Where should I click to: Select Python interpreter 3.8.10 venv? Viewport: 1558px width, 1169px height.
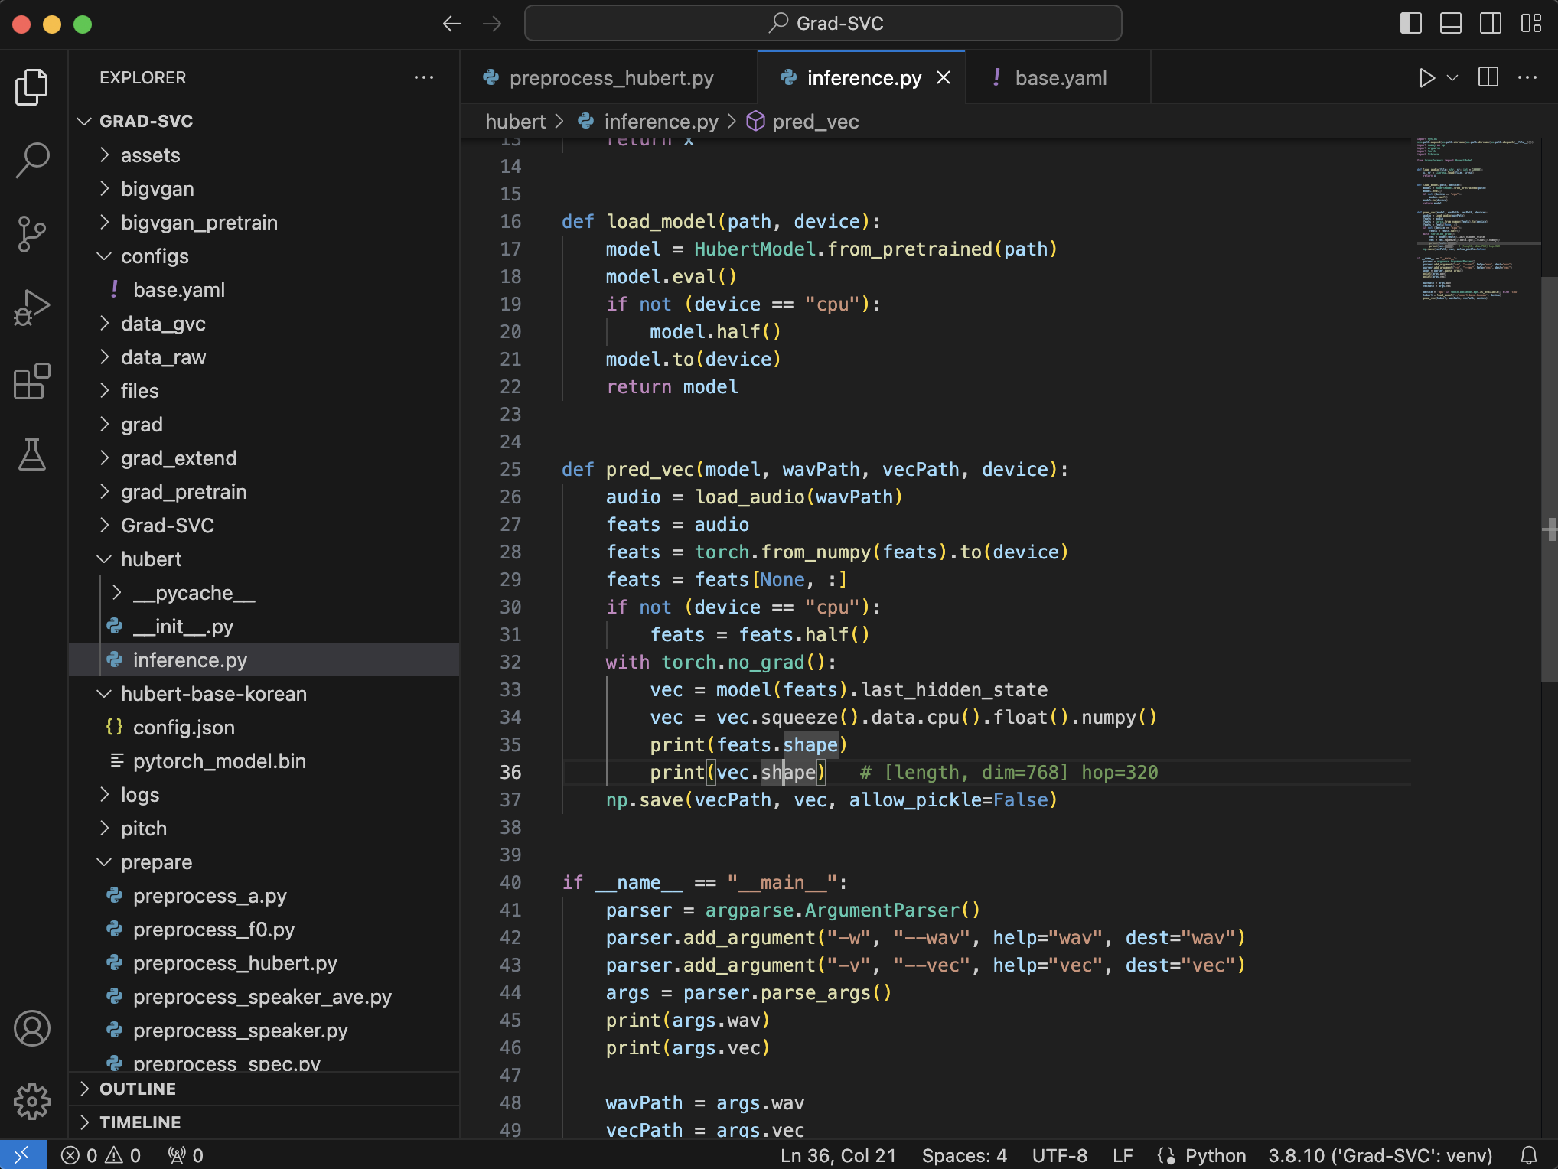pyautogui.click(x=1380, y=1155)
